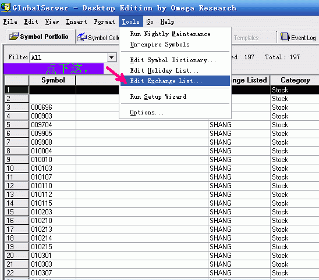Open the Insert menu

76,21
